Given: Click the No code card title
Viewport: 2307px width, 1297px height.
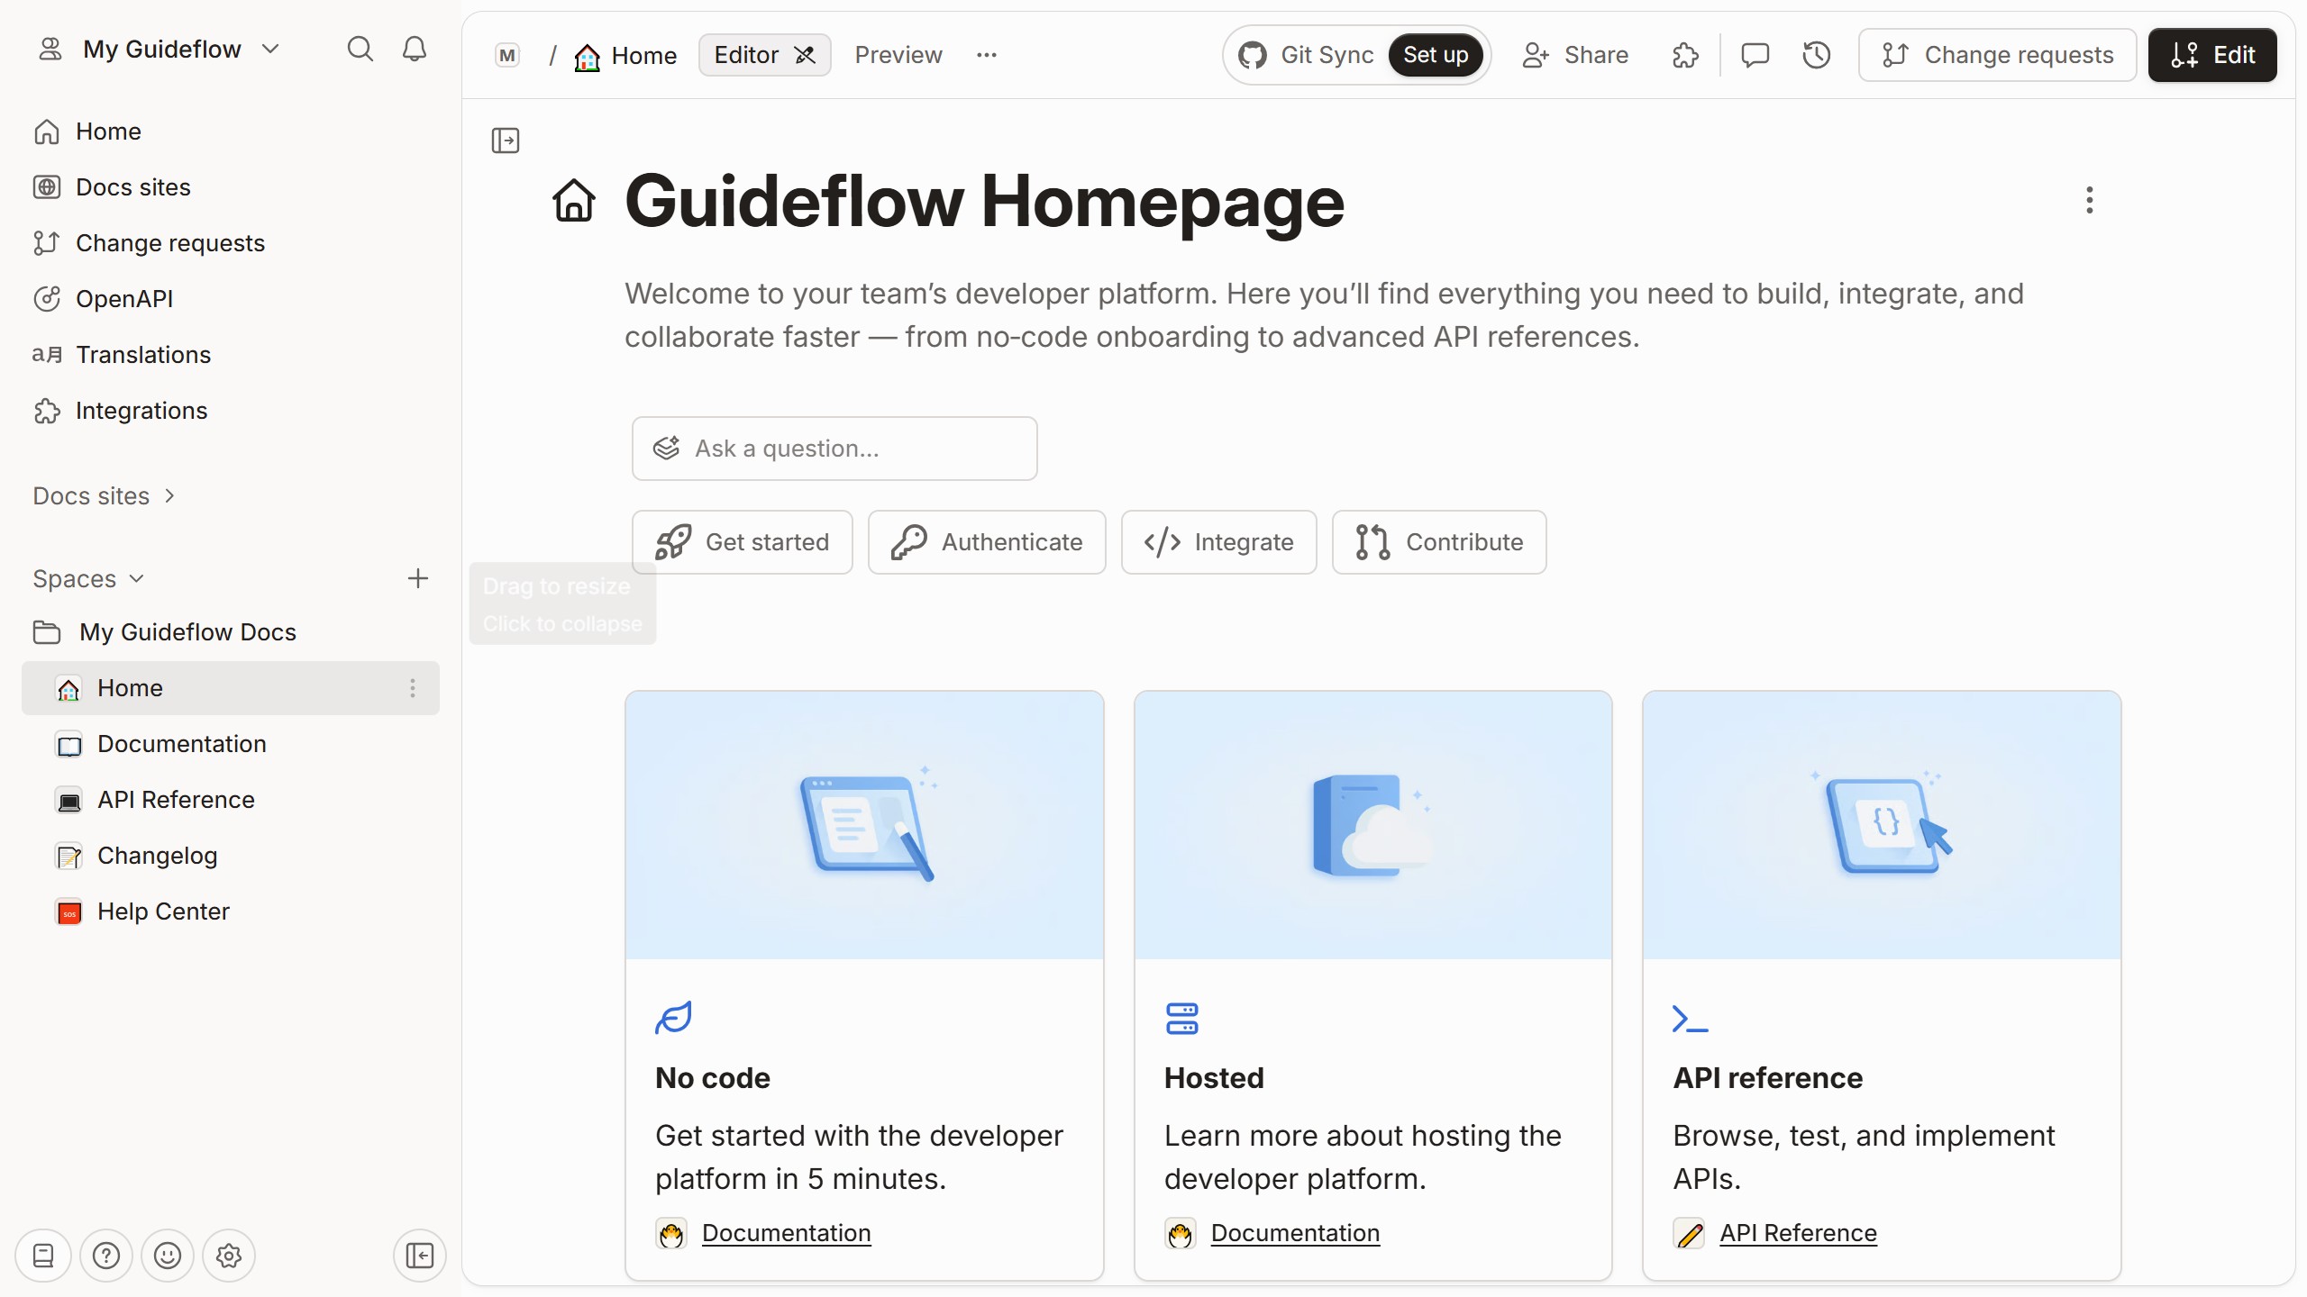Looking at the screenshot, I should (x=713, y=1078).
